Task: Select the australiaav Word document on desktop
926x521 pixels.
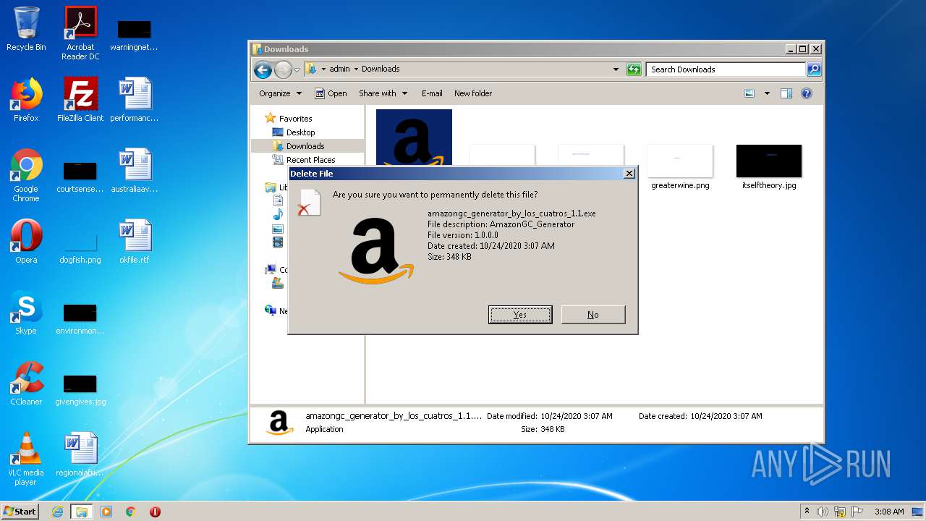Action: (x=135, y=171)
